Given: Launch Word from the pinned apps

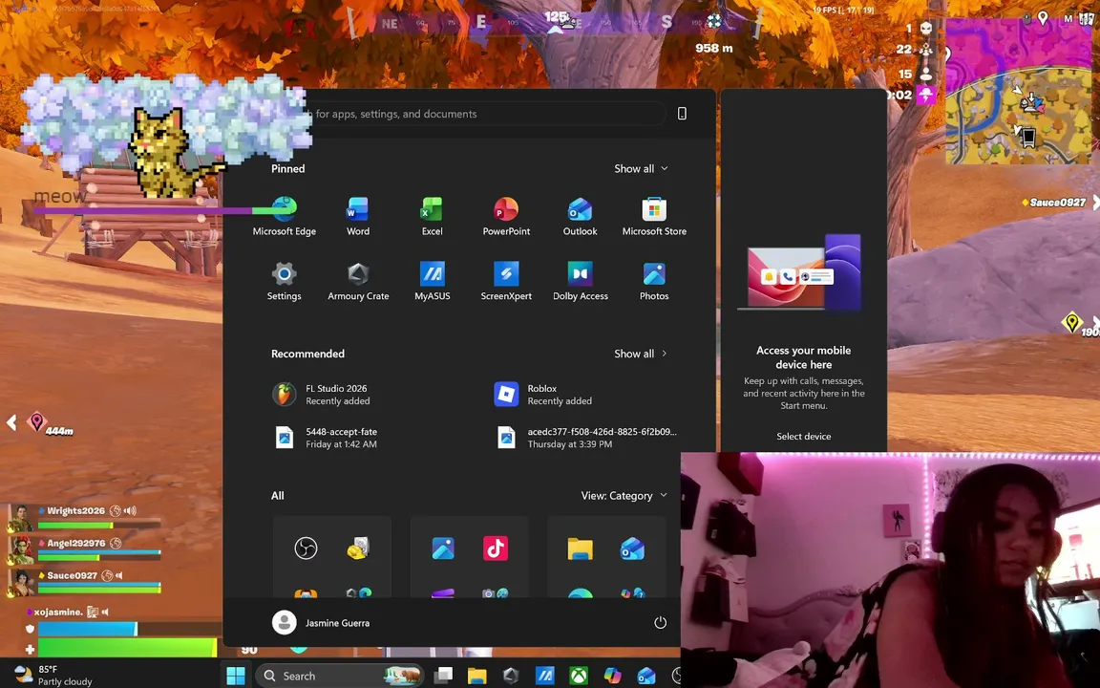Looking at the screenshot, I should click(x=358, y=216).
